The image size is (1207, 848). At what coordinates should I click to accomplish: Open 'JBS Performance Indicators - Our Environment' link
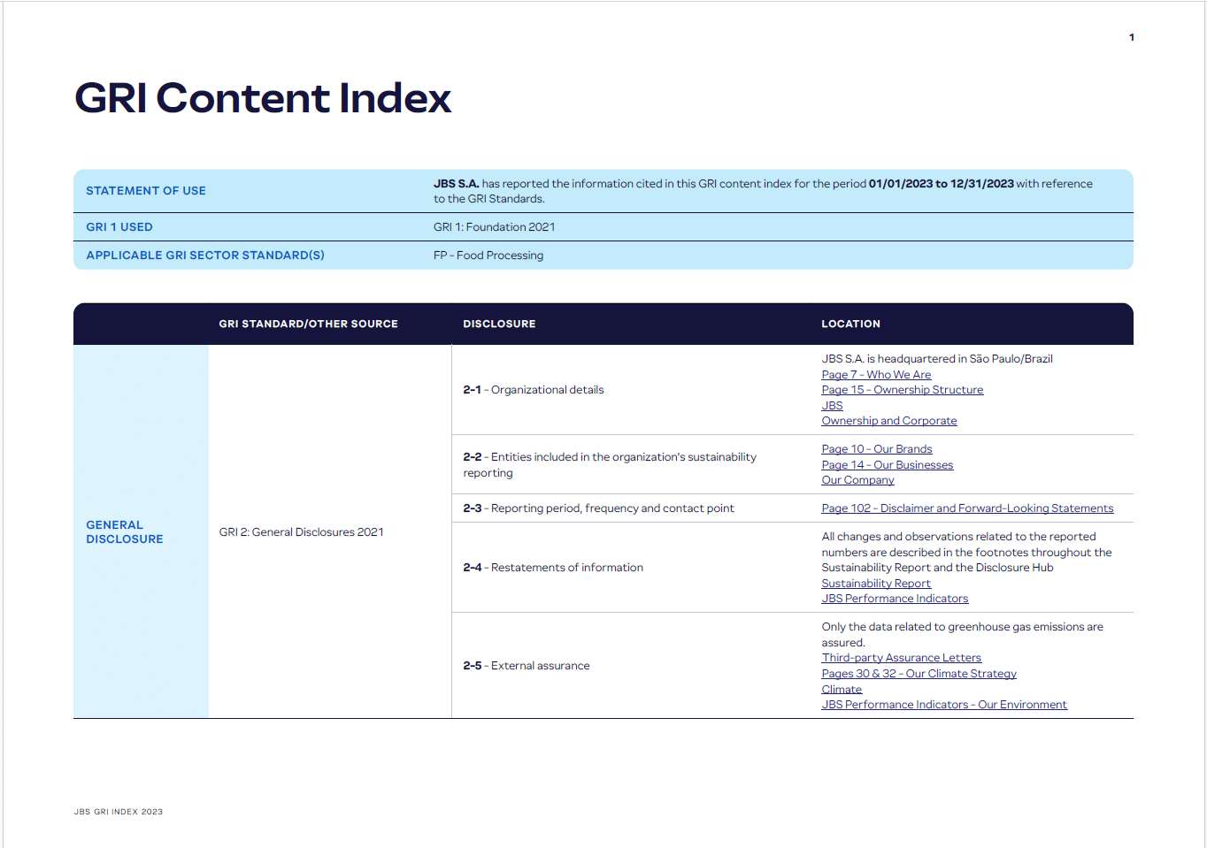[x=944, y=705]
